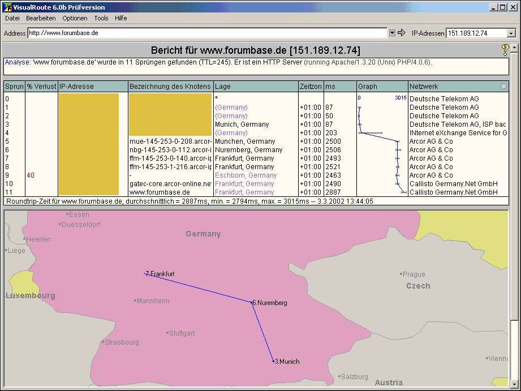This screenshot has width=521, height=391.
Task: Click the Sprun column header
Action: [x=14, y=87]
